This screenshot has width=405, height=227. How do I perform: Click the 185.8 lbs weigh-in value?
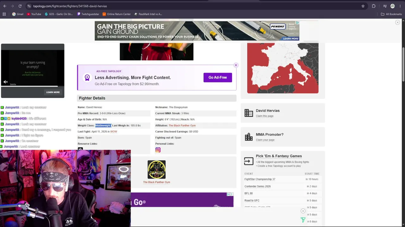(x=136, y=125)
